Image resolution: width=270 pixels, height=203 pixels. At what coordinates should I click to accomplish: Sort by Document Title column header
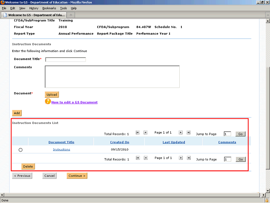coord(61,142)
